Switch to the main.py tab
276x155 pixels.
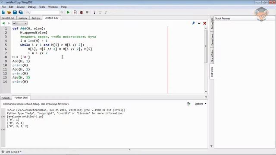tap(23, 18)
